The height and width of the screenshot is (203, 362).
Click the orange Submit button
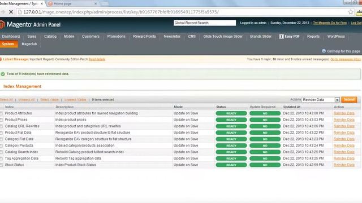(x=349, y=99)
